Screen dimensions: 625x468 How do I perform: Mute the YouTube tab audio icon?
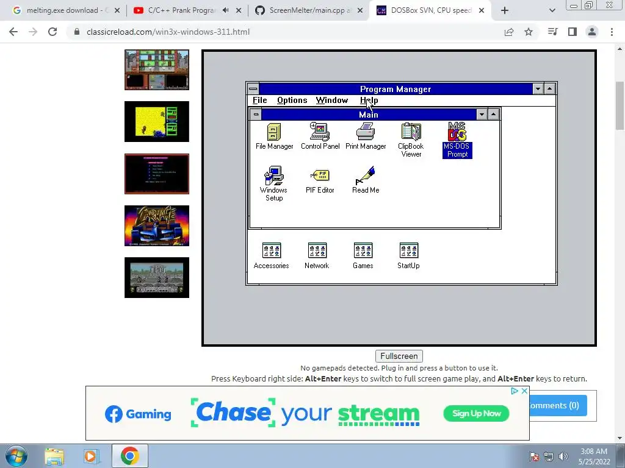click(226, 10)
